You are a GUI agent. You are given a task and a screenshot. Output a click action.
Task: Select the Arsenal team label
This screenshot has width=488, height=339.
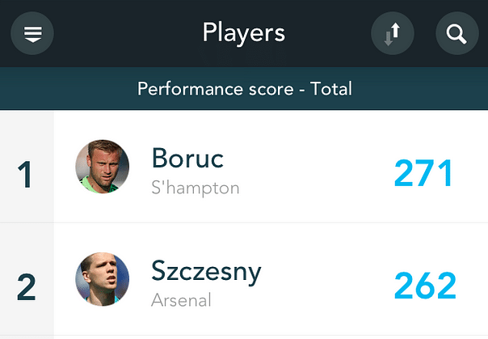[181, 301]
